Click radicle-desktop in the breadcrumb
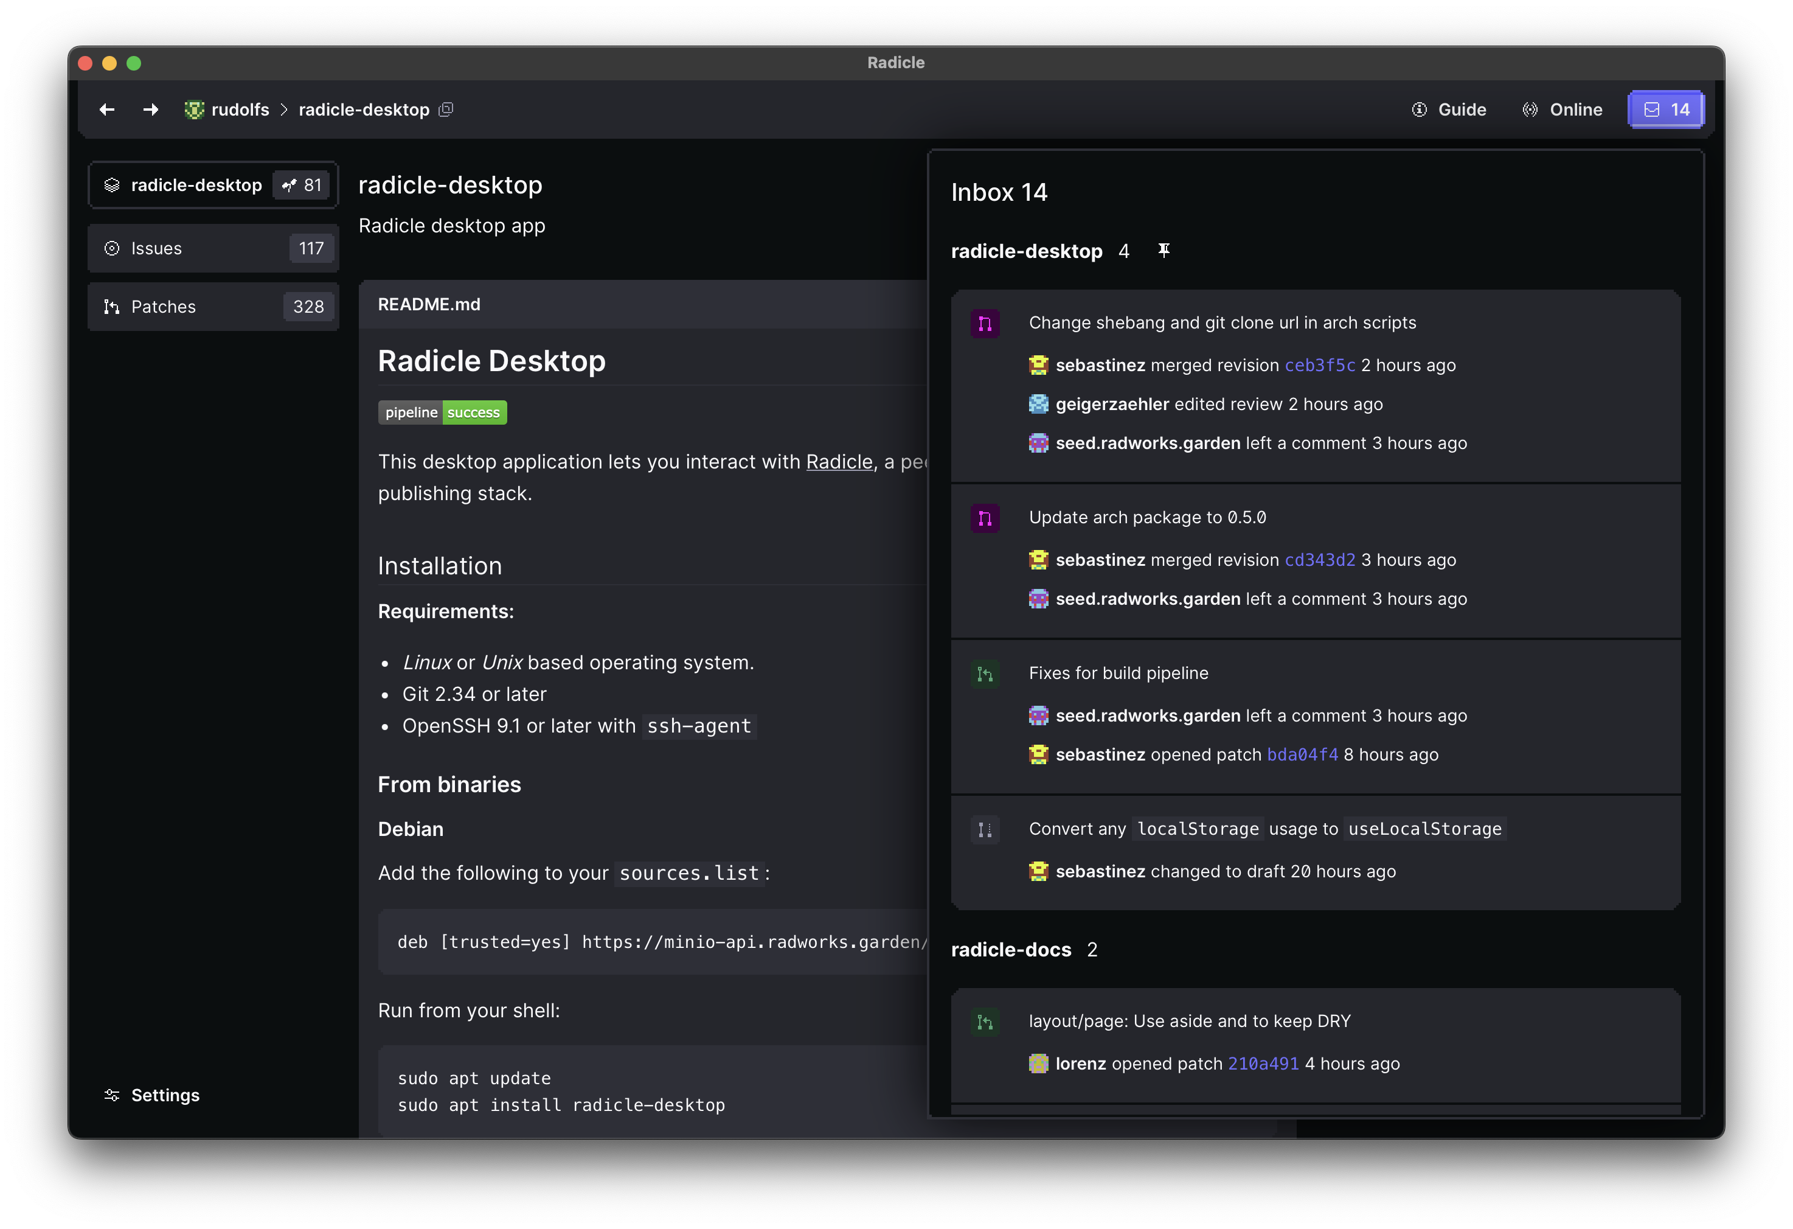Image resolution: width=1793 pixels, height=1229 pixels. tap(364, 110)
